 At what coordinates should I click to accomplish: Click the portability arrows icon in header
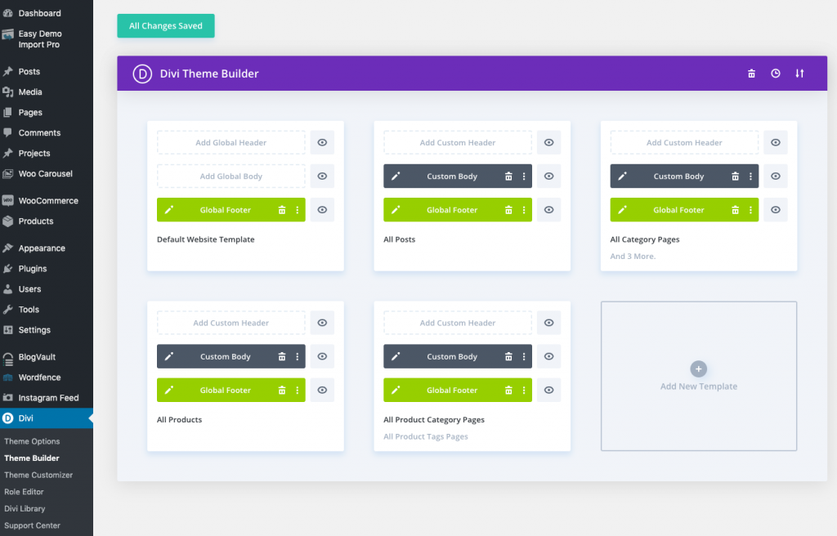point(799,74)
